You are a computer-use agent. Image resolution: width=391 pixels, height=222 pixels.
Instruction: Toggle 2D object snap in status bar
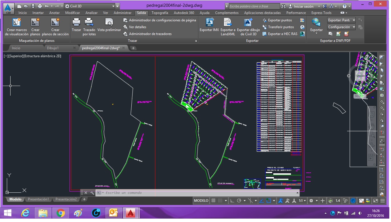click(x=268, y=201)
